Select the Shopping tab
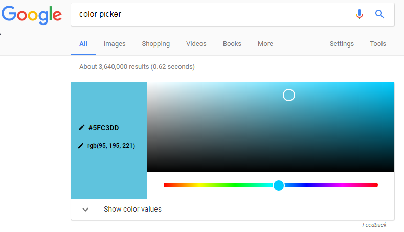Viewport: 404px width, 232px height. [156, 44]
